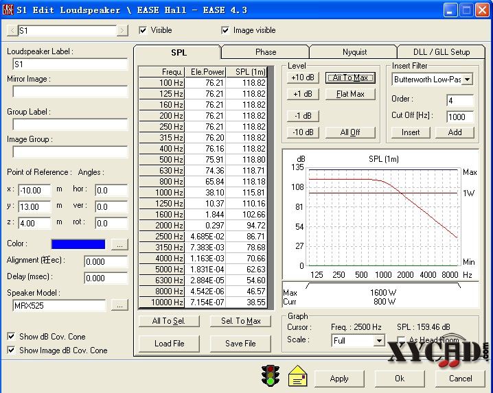This screenshot has height=393, width=493.
Task: Toggle the Image visible checkbox
Action: 225,30
